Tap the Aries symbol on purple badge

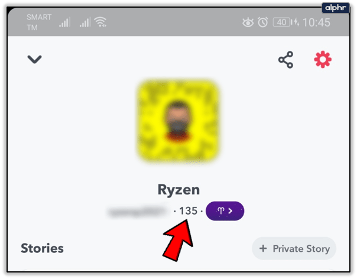click(221, 210)
